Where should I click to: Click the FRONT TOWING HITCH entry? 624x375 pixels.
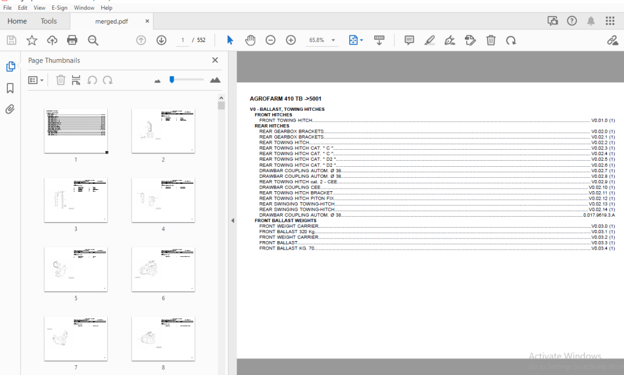[436, 121]
